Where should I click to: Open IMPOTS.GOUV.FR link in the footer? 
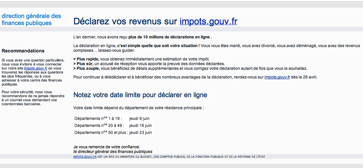click(x=85, y=157)
